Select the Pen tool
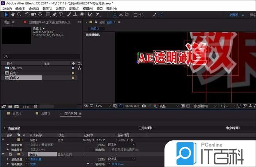Viewport: 256px width, 167px height. [x=54, y=15]
